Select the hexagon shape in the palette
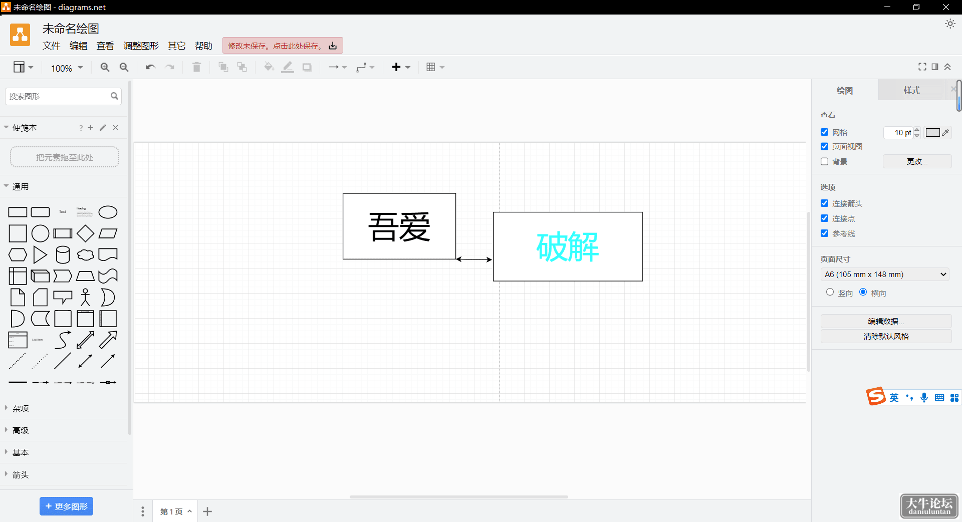Screen dimensions: 962x522 pos(18,254)
